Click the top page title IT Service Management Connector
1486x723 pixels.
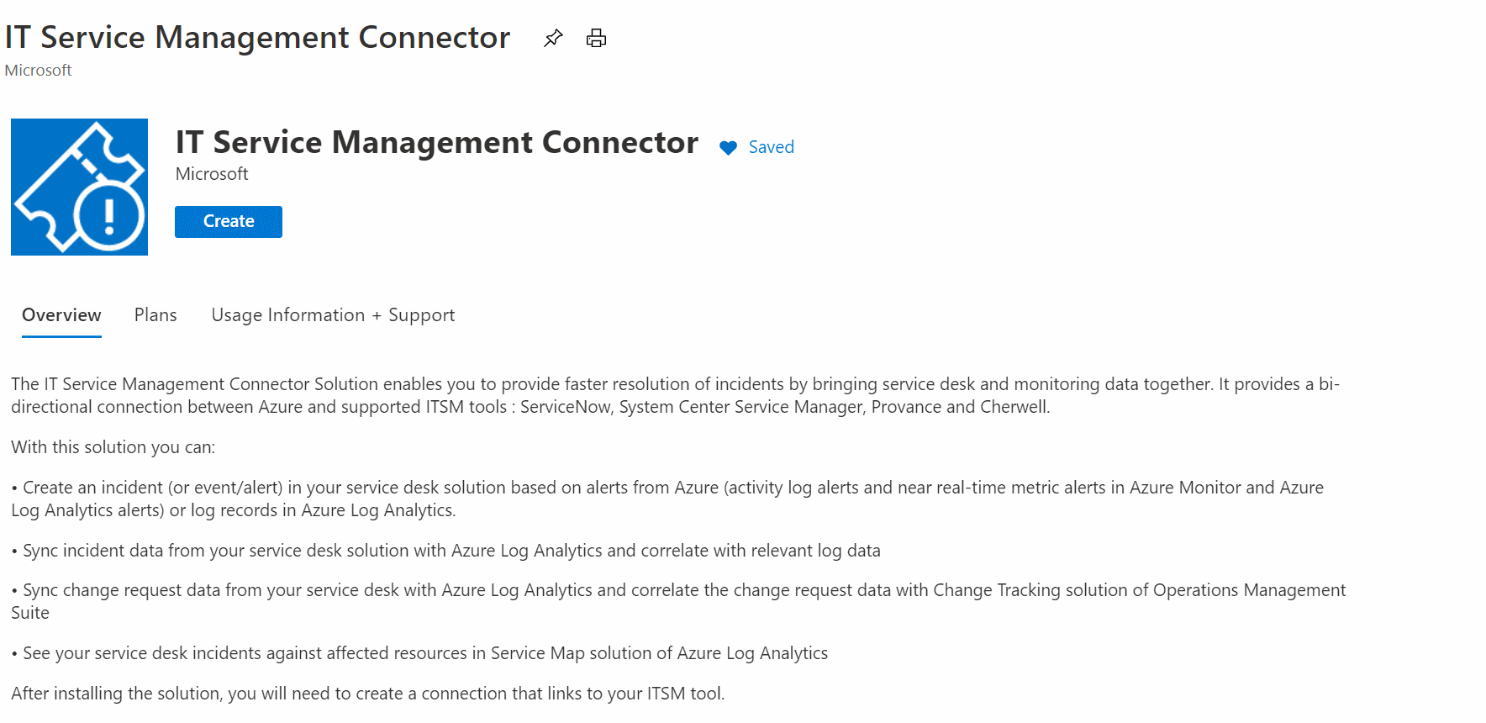click(x=257, y=38)
